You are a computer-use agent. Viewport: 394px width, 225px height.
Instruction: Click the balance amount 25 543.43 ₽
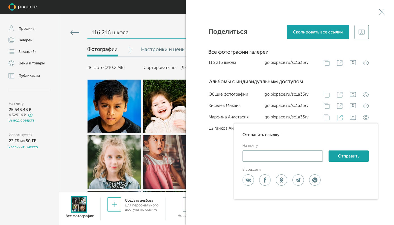(20, 109)
